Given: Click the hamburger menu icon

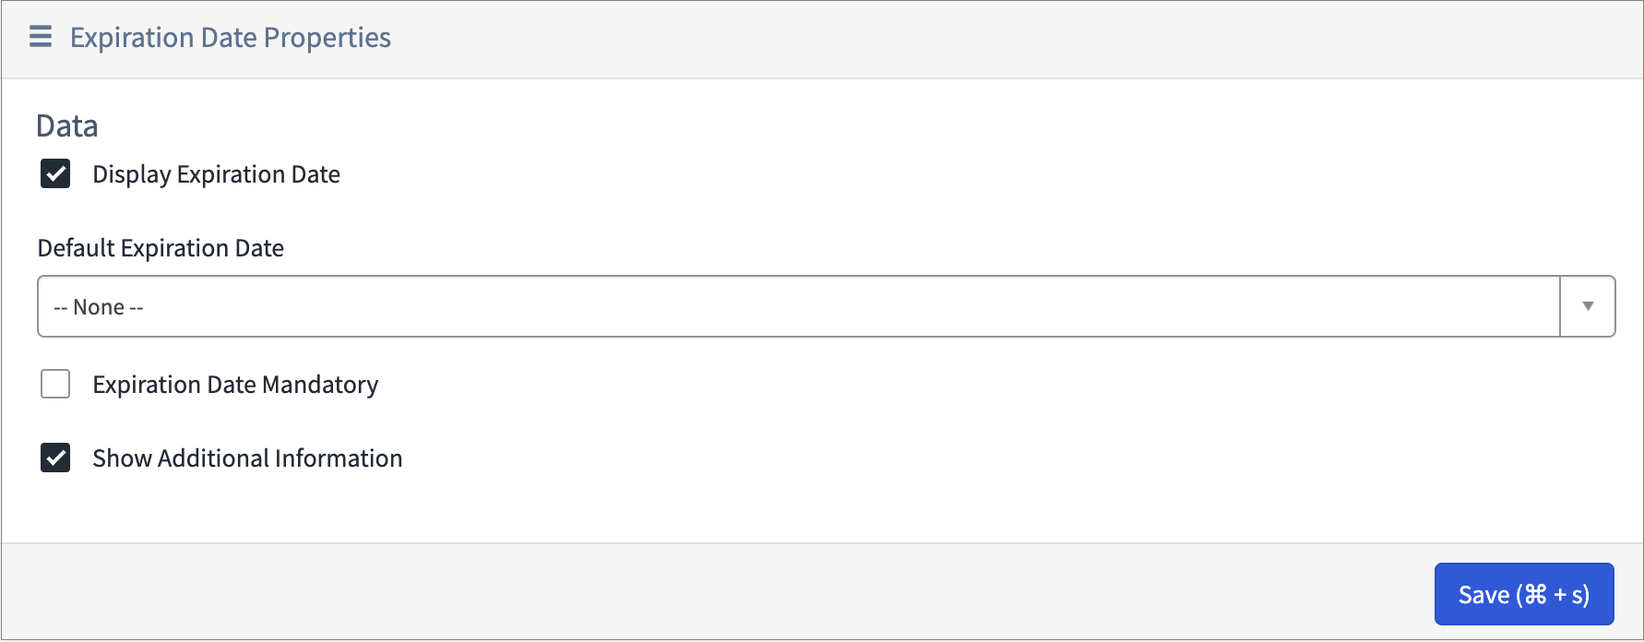Looking at the screenshot, I should [41, 37].
